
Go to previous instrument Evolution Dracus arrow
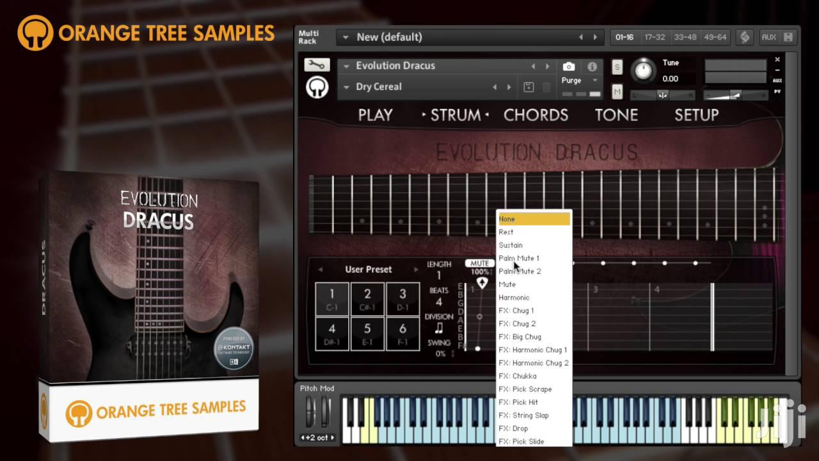(x=533, y=66)
